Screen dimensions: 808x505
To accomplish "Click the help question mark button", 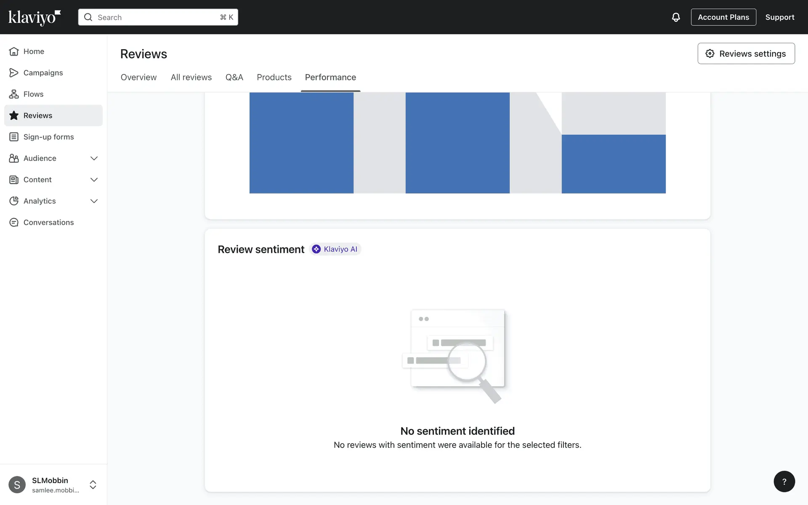I will pos(784,481).
